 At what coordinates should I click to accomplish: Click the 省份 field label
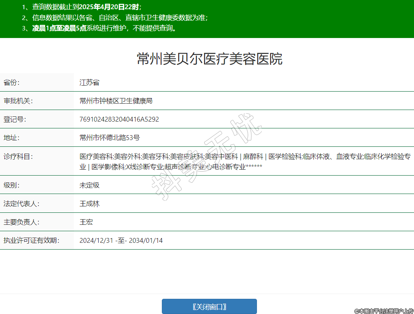[12, 83]
